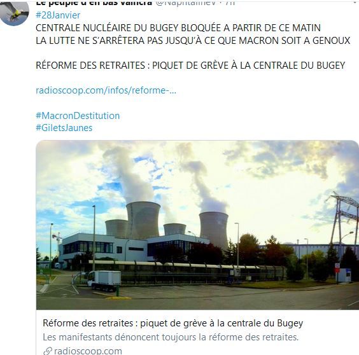Click the white office building in photo

[133, 247]
